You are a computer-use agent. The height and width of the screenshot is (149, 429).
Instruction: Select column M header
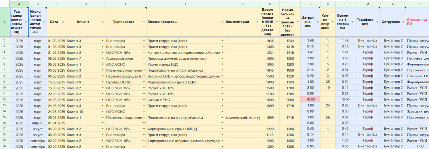tap(367, 4)
